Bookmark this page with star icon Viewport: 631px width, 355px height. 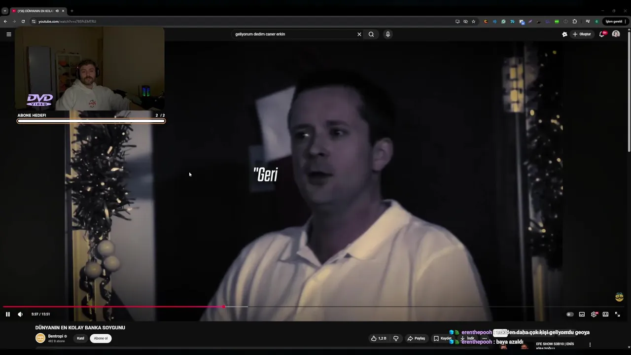coord(473,21)
